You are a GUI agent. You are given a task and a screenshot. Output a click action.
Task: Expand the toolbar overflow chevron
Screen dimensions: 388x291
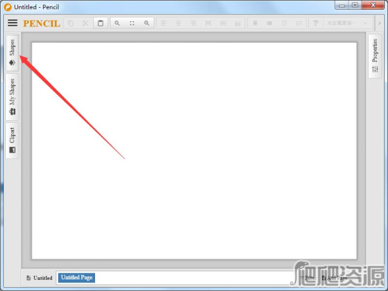(380, 23)
